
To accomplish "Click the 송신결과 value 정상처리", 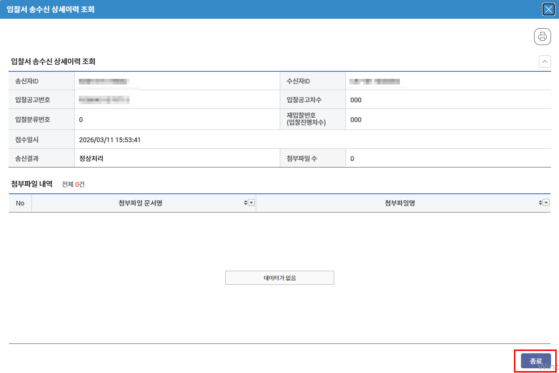I will tap(91, 159).
